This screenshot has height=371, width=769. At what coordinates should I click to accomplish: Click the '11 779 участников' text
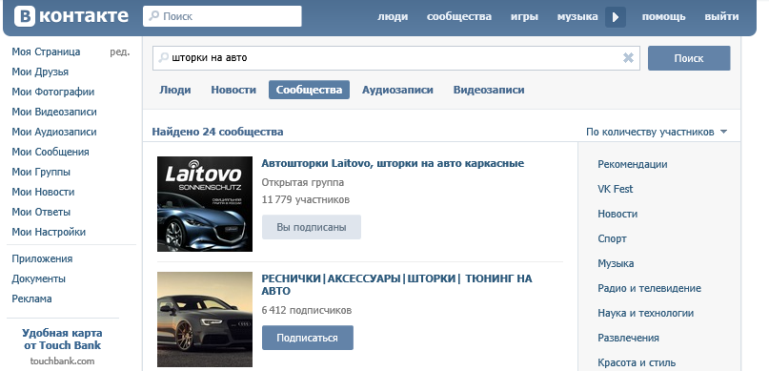(306, 200)
